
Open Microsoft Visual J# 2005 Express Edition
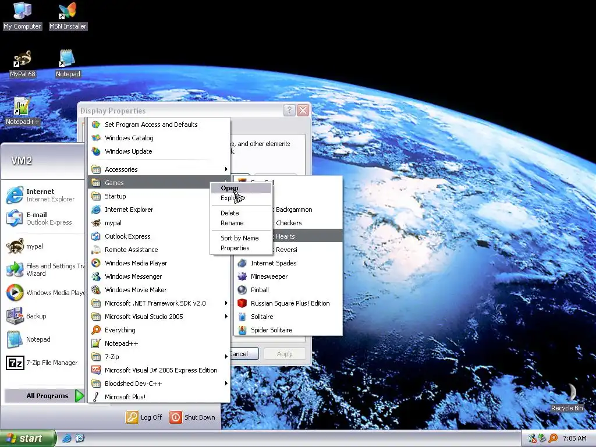[x=159, y=370]
